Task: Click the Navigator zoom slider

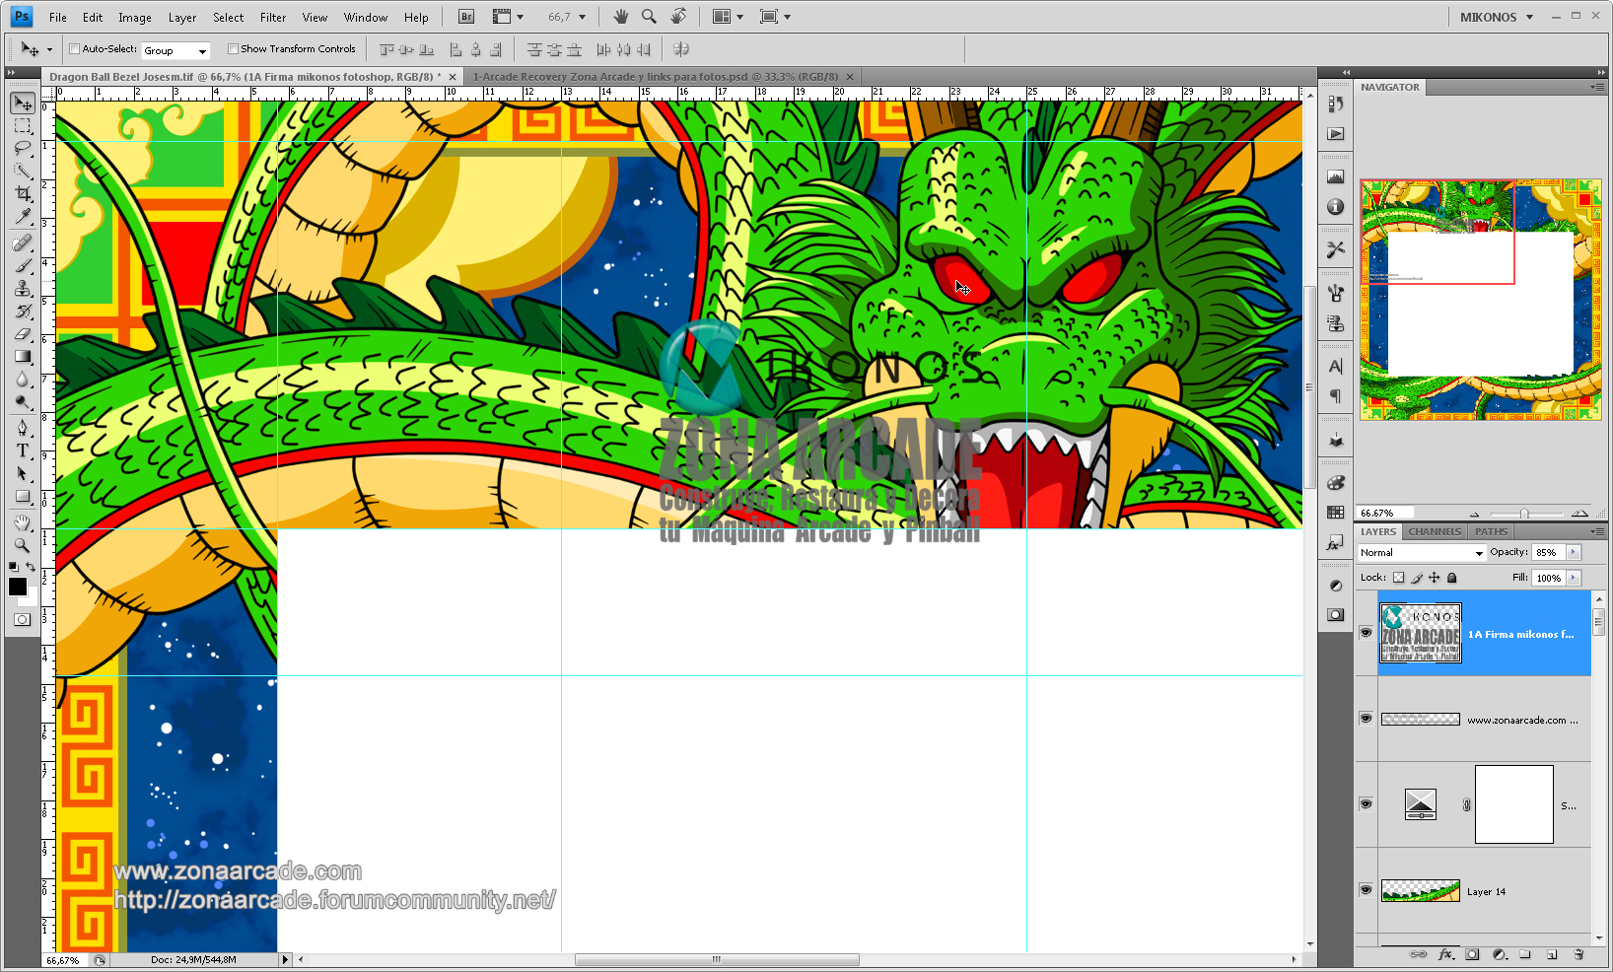Action: click(1525, 514)
